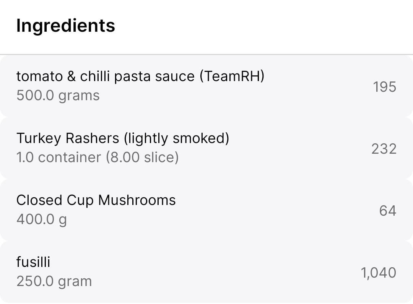Image resolution: width=413 pixels, height=304 pixels.
Task: Tap the 500.0 grams quantity text
Action: [x=58, y=95]
